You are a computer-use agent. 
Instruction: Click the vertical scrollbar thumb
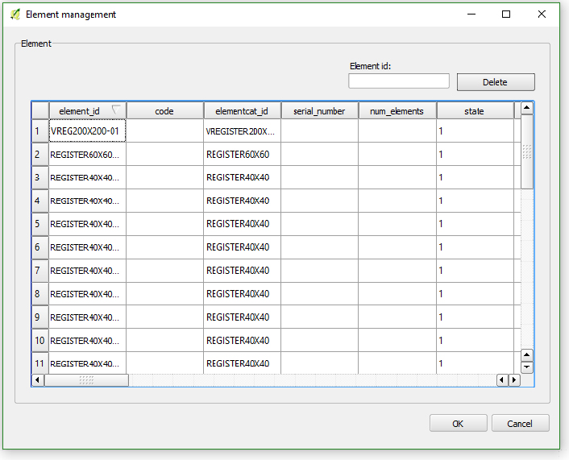[x=527, y=151]
